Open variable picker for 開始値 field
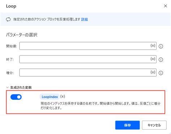 [153, 46]
